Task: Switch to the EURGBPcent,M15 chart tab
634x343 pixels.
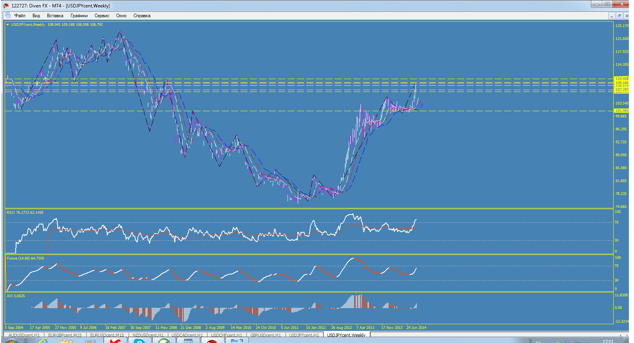Action: pyautogui.click(x=65, y=335)
